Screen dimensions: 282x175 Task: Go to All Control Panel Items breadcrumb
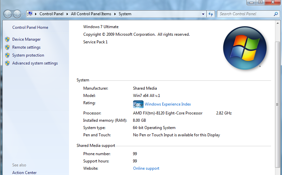pos(91,14)
